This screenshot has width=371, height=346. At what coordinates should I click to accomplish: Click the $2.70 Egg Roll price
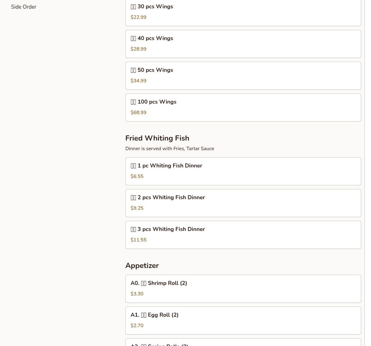pos(137,326)
